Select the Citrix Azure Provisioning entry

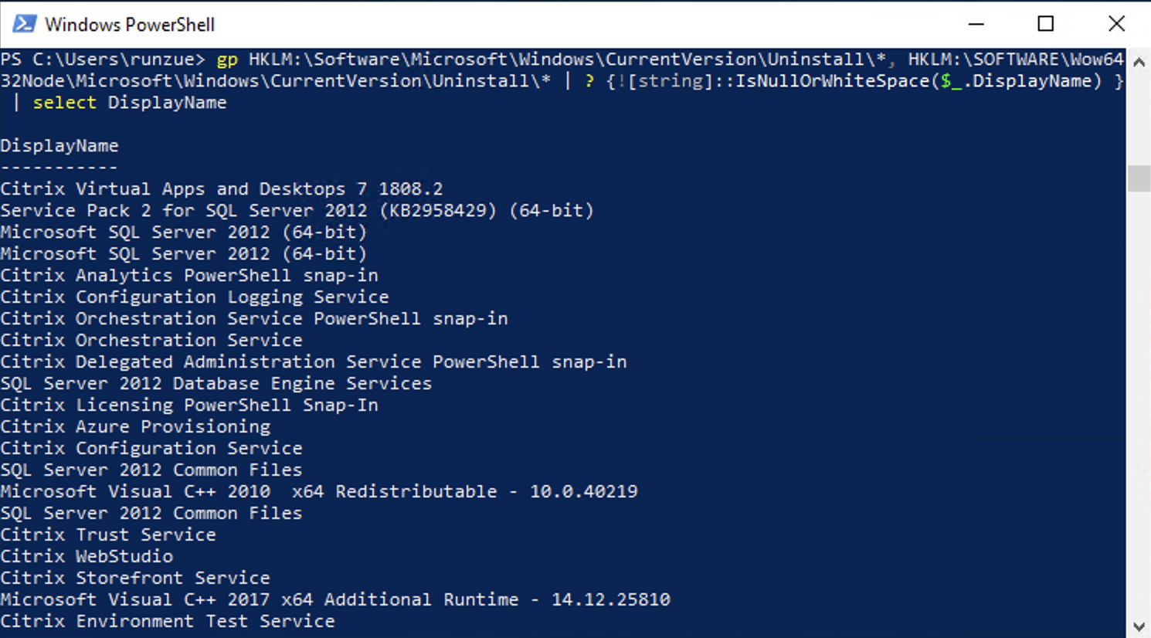click(x=135, y=426)
